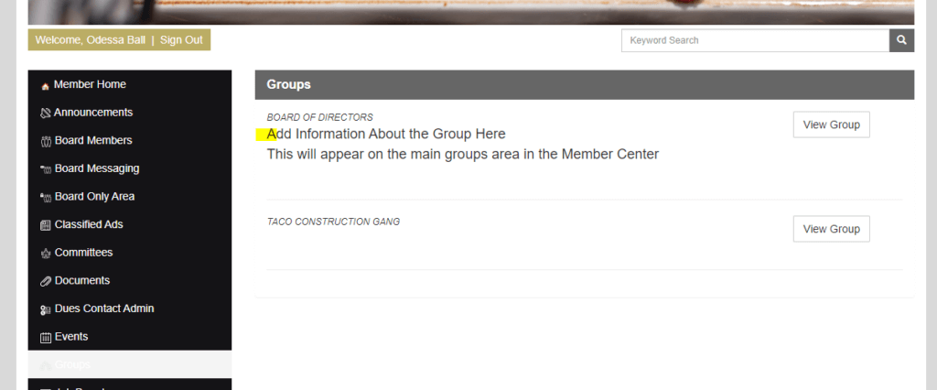The height and width of the screenshot is (390, 937).
Task: View the Board of Directors group
Action: [831, 125]
